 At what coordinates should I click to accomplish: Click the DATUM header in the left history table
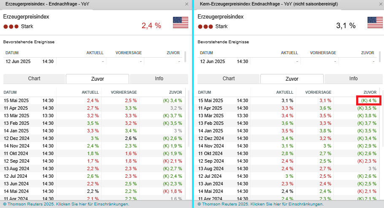click(10, 92)
